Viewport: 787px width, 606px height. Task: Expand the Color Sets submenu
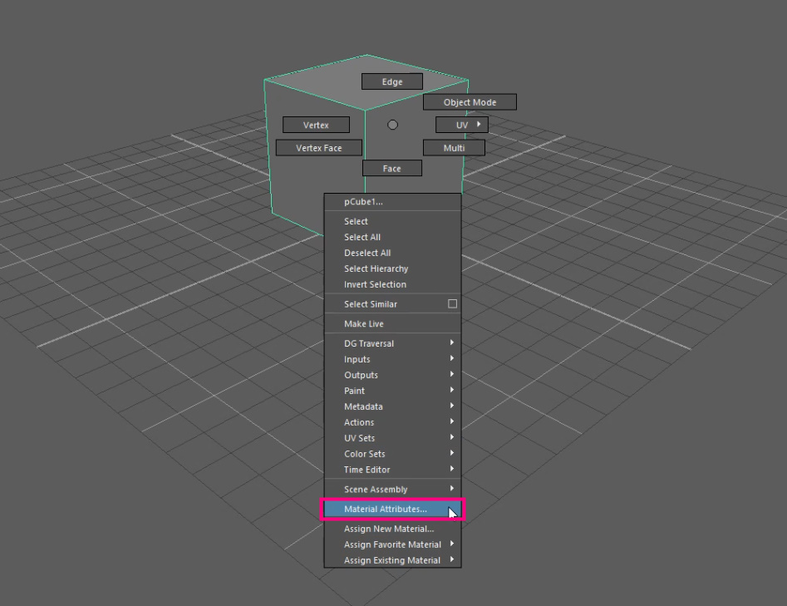(x=392, y=454)
